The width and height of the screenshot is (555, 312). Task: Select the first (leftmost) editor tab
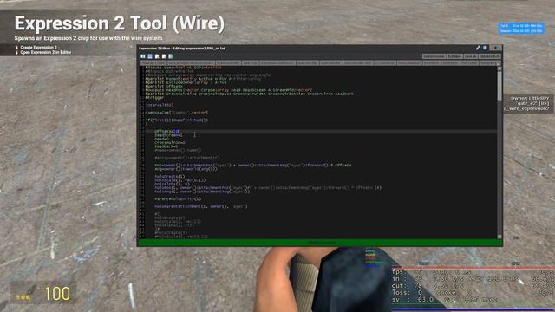[153, 63]
